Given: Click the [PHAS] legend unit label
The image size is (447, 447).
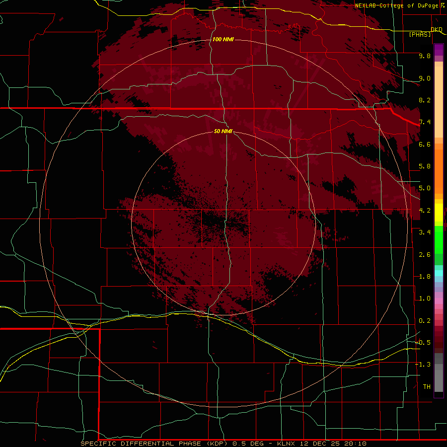Looking at the screenshot, I should [x=420, y=34].
